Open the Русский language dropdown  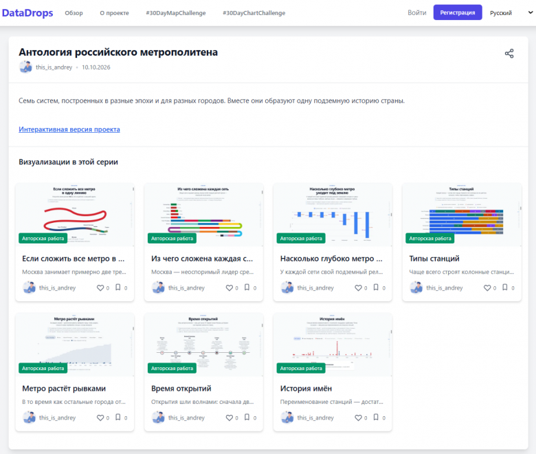tap(511, 12)
